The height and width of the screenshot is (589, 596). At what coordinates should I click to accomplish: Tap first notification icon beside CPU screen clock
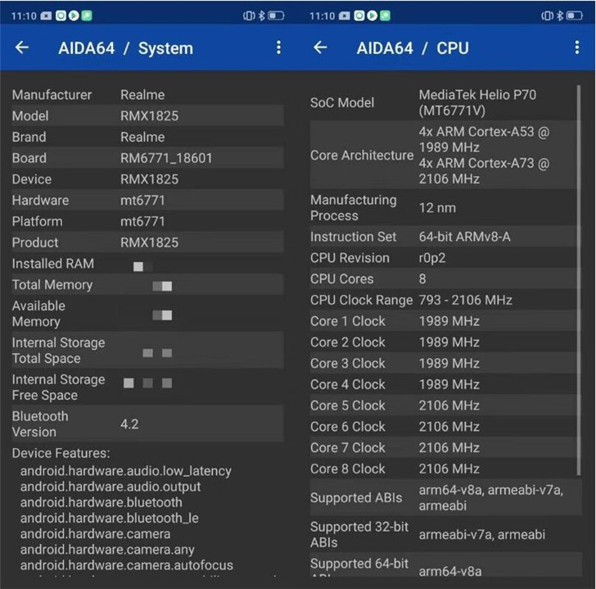[345, 16]
